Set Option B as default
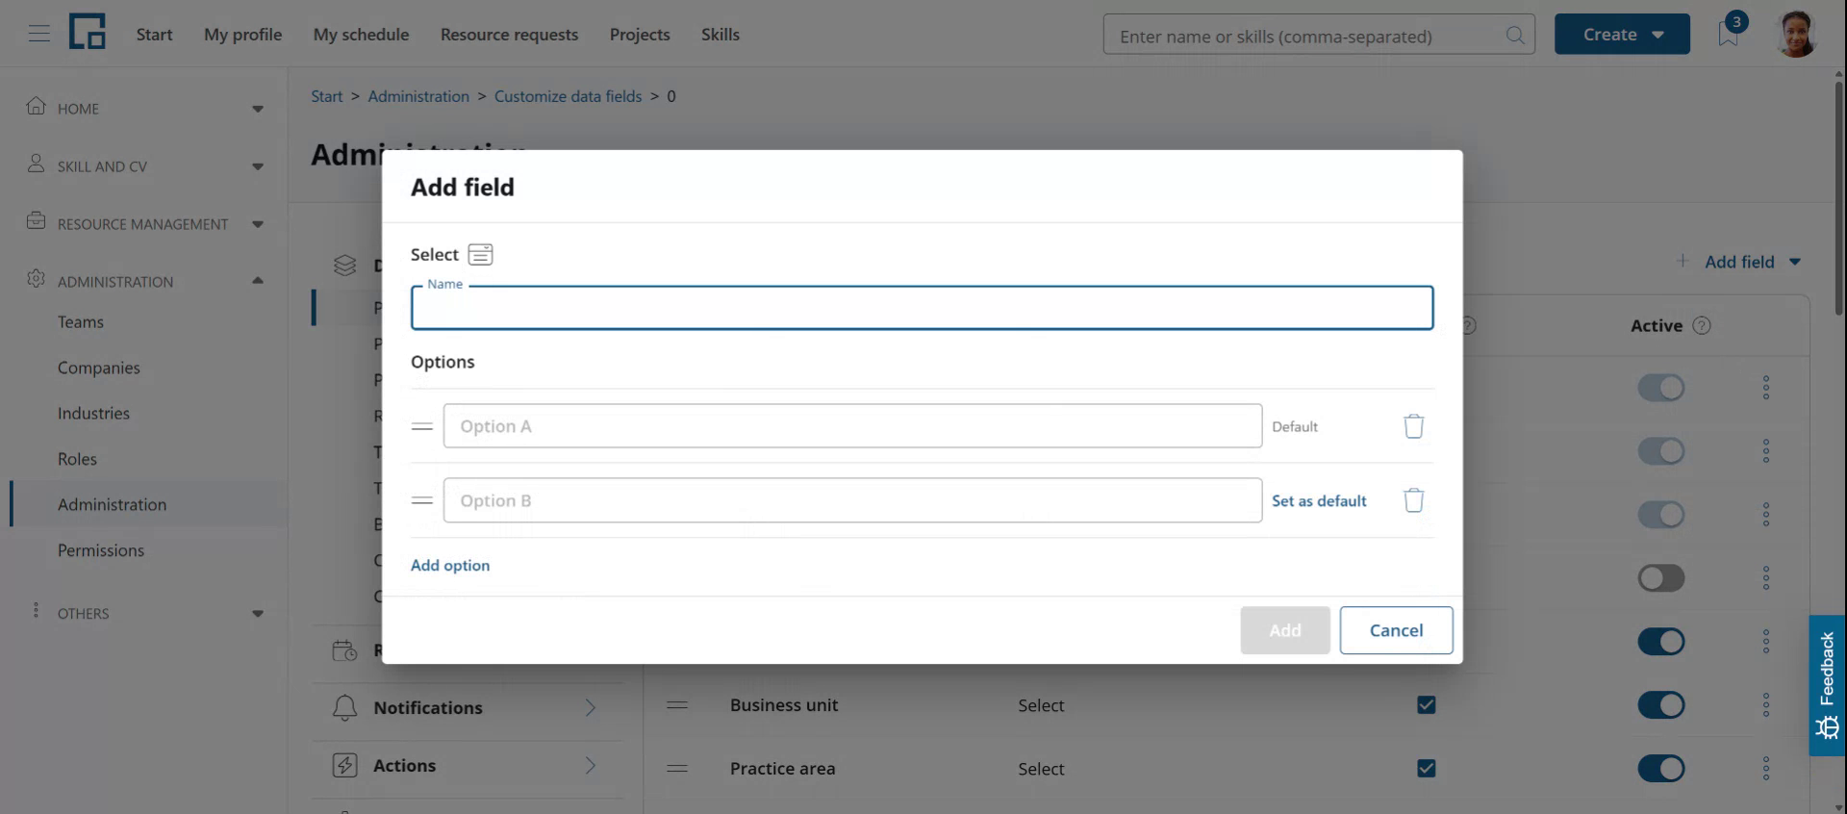This screenshot has width=1847, height=814. [x=1319, y=500]
